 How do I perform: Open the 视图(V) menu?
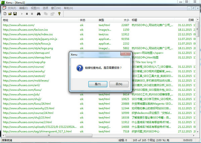35,8
